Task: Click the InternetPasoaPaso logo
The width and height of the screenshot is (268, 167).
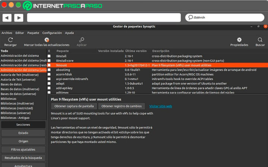Action: pyautogui.click(x=63, y=6)
